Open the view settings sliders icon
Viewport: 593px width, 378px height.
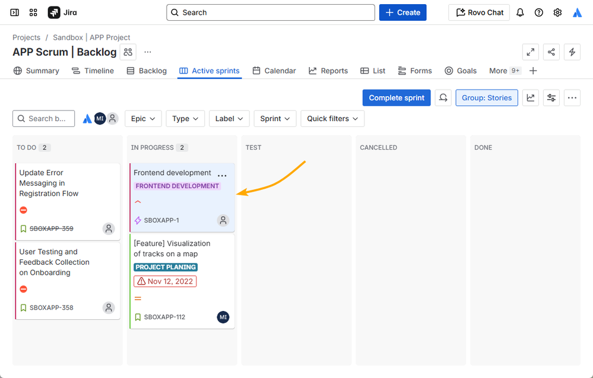551,98
